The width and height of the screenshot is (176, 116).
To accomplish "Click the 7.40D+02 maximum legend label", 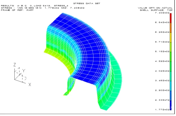I will point(162,13).
